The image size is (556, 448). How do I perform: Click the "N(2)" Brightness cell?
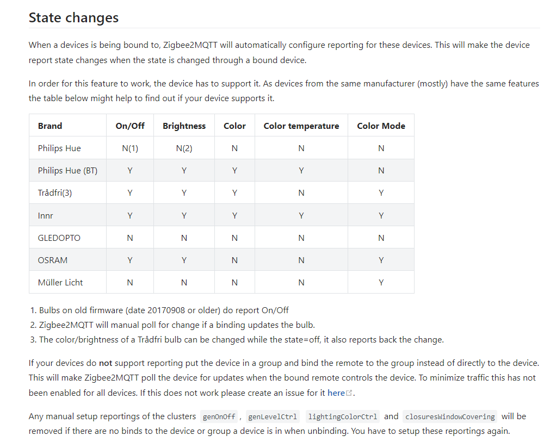184,148
